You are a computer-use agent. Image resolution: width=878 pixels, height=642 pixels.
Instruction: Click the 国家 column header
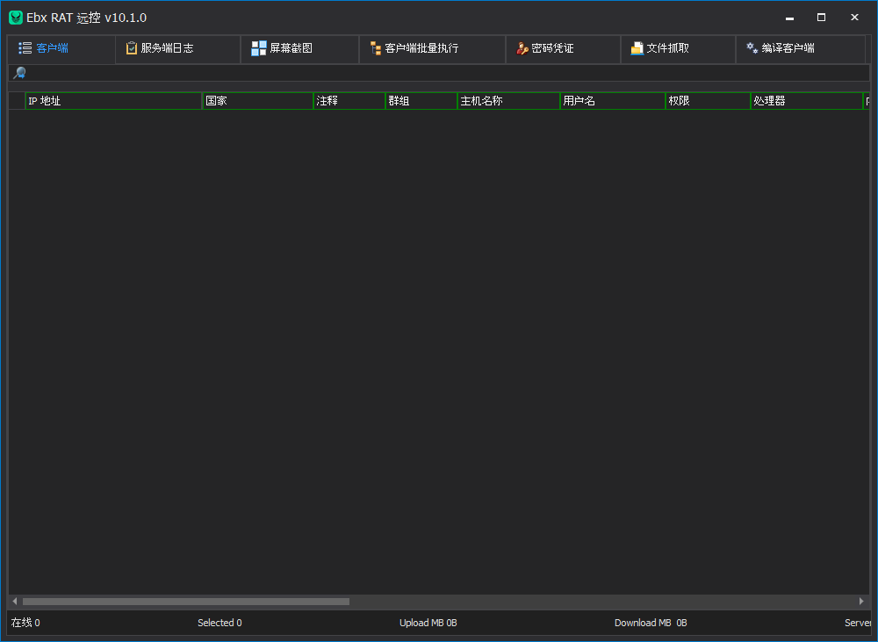(x=257, y=101)
